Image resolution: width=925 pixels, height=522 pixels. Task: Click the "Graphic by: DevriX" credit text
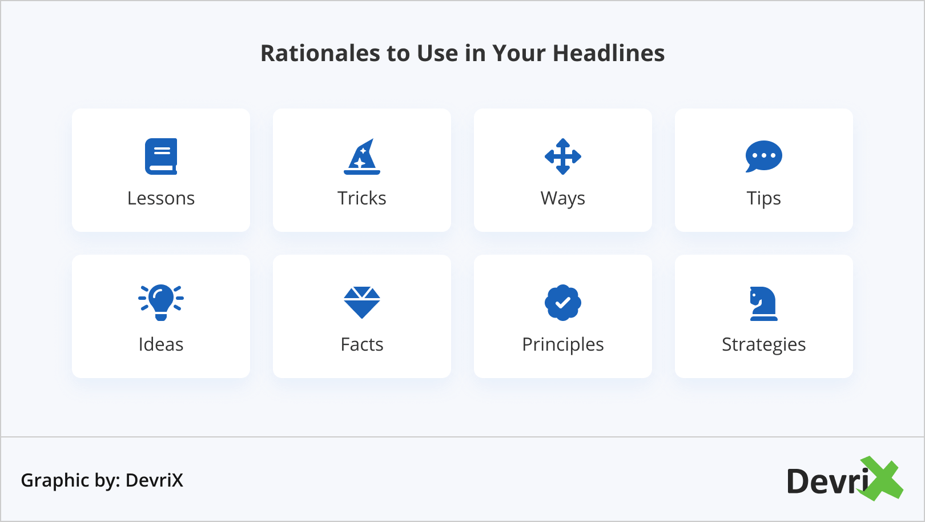102,480
